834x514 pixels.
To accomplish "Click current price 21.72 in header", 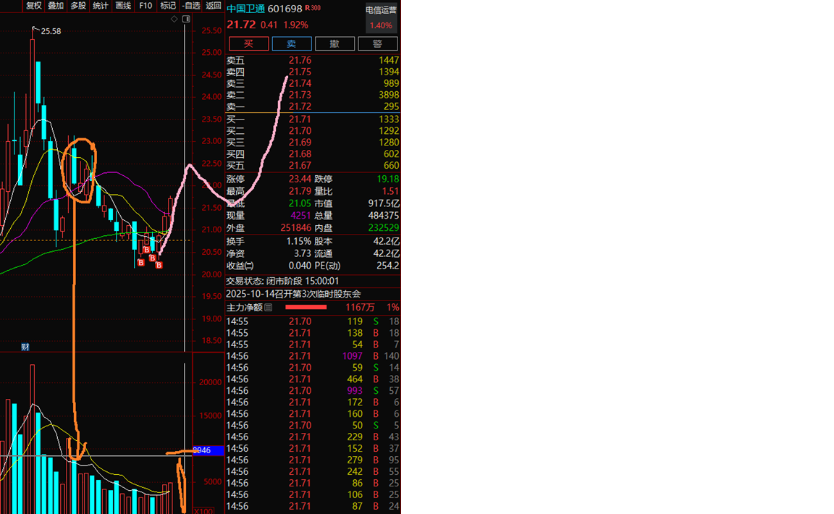I will pyautogui.click(x=241, y=25).
